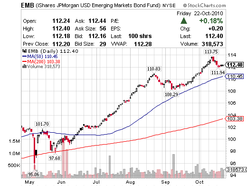Screen dimensions: 247x186
Task: Click the Sep label on time axis
Action: pyautogui.click(x=165, y=182)
